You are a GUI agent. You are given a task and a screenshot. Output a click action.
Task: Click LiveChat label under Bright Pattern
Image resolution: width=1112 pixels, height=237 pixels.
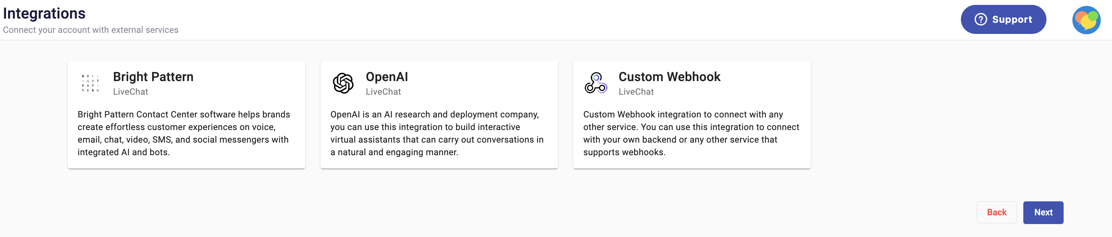[x=130, y=92]
